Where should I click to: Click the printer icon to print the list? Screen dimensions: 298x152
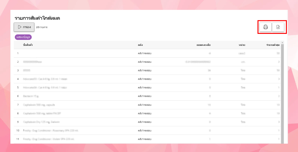[265, 27]
